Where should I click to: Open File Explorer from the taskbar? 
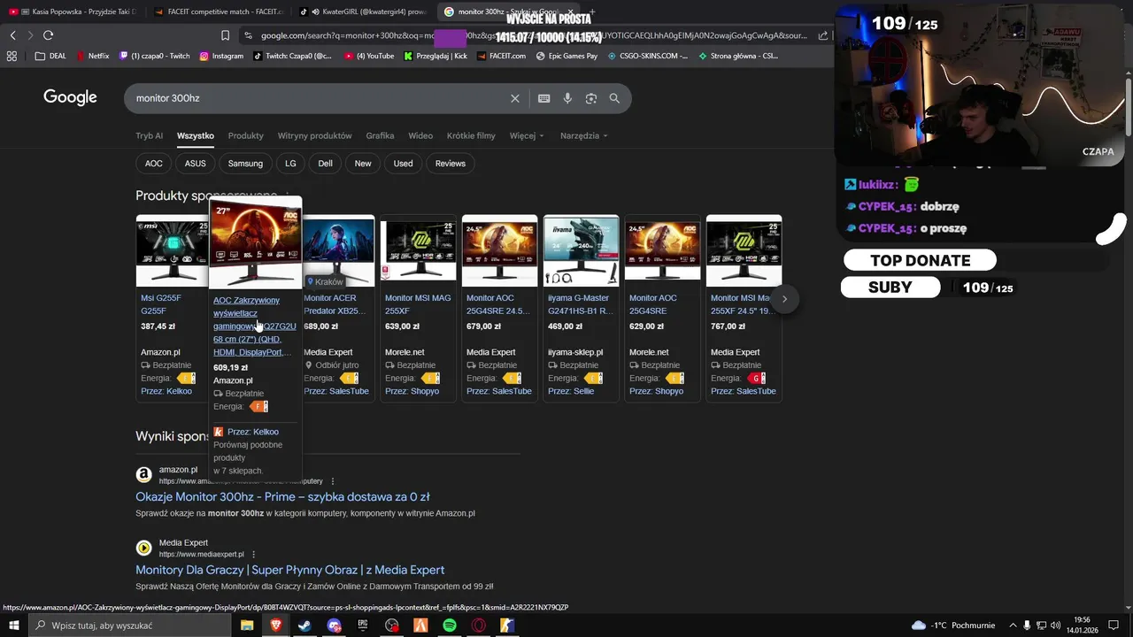(x=247, y=625)
